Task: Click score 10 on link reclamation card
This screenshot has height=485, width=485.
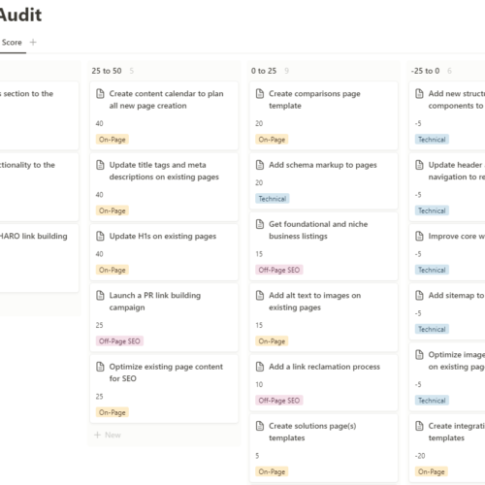Action: pyautogui.click(x=259, y=384)
